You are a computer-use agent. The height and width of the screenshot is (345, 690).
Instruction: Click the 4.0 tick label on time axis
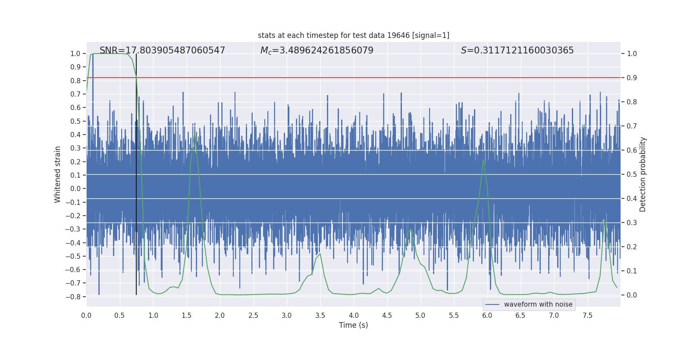(x=354, y=315)
